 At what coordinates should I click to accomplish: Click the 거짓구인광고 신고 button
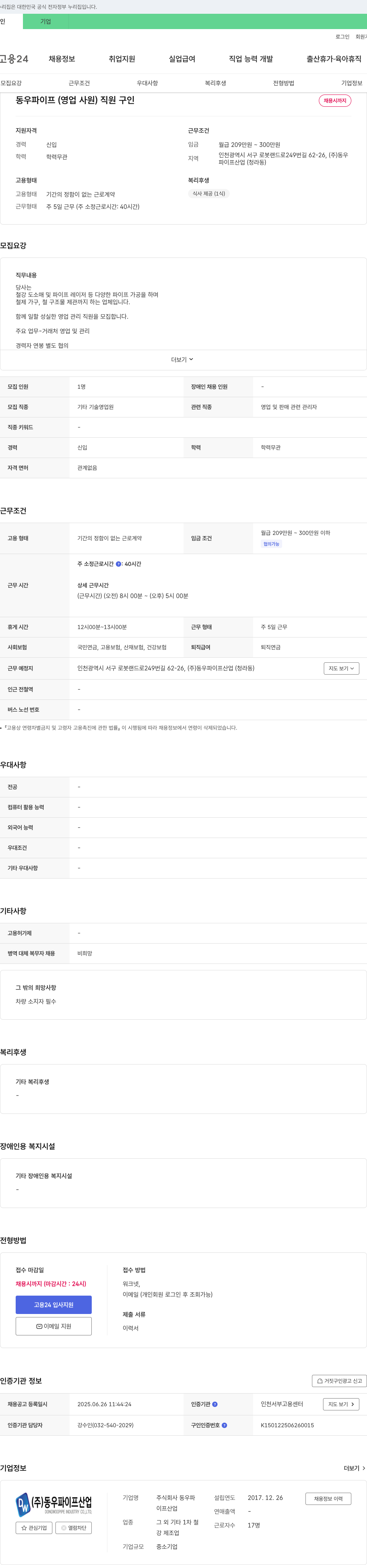coord(339,1381)
